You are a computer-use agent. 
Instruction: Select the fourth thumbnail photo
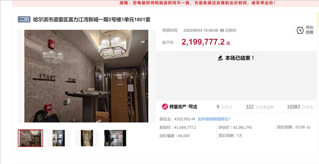pos(115,138)
